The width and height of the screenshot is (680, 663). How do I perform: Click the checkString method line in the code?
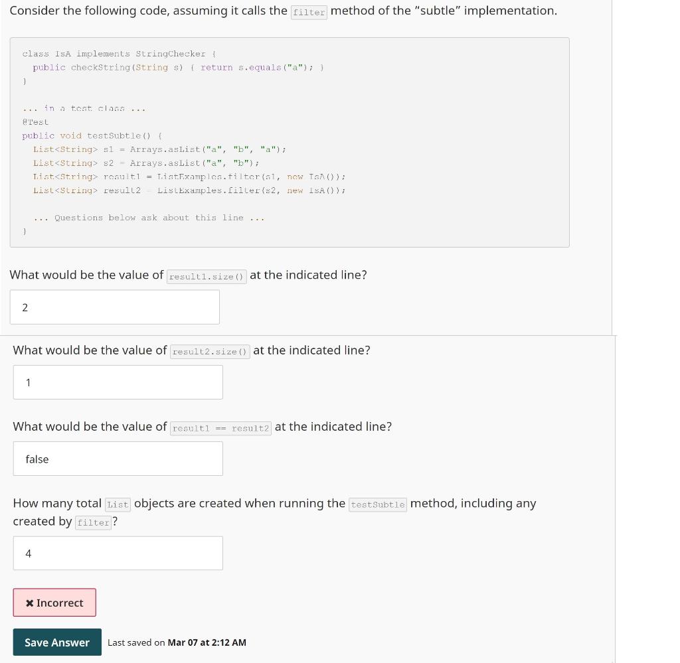(173, 67)
